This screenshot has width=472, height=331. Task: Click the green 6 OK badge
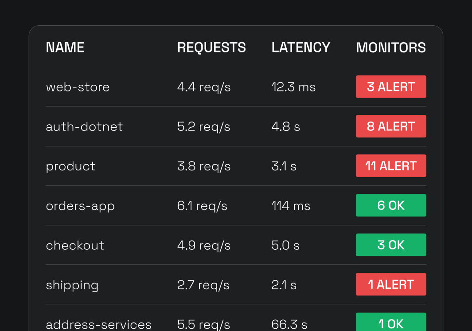point(390,205)
